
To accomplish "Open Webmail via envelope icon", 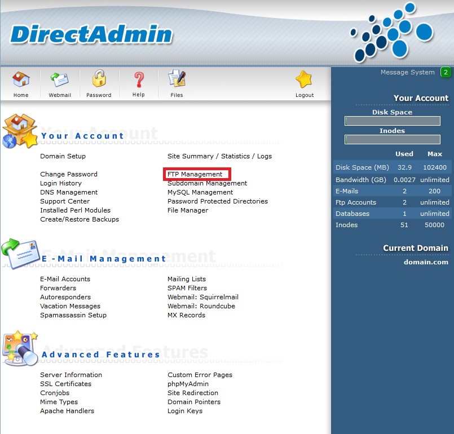I will click(x=60, y=79).
